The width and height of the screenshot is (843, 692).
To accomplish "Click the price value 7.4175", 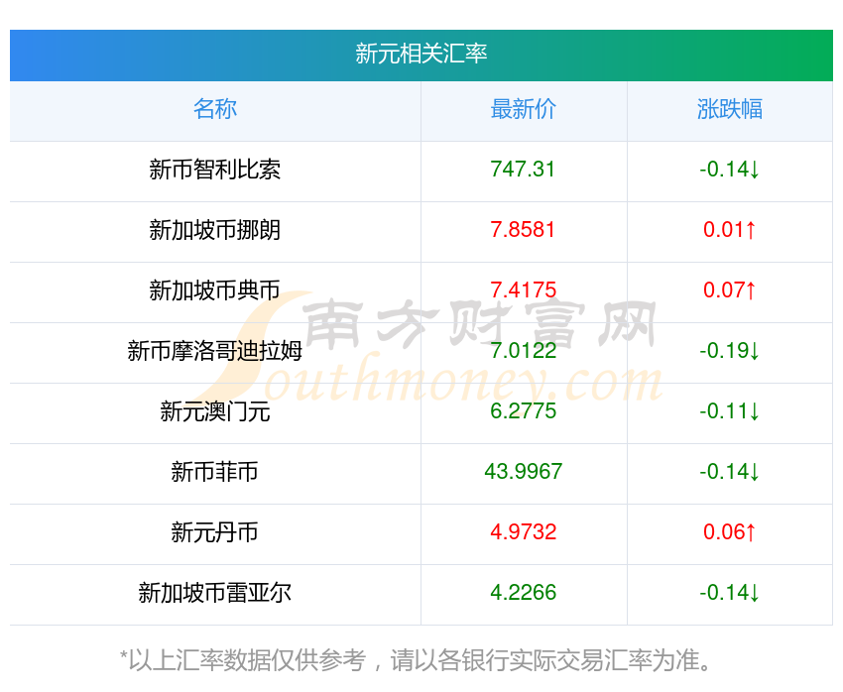I will click(x=523, y=290).
